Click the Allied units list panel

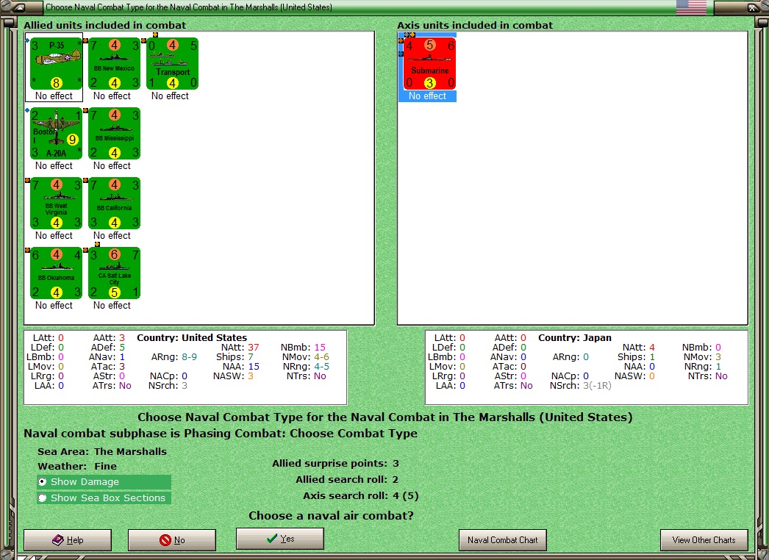[199, 178]
